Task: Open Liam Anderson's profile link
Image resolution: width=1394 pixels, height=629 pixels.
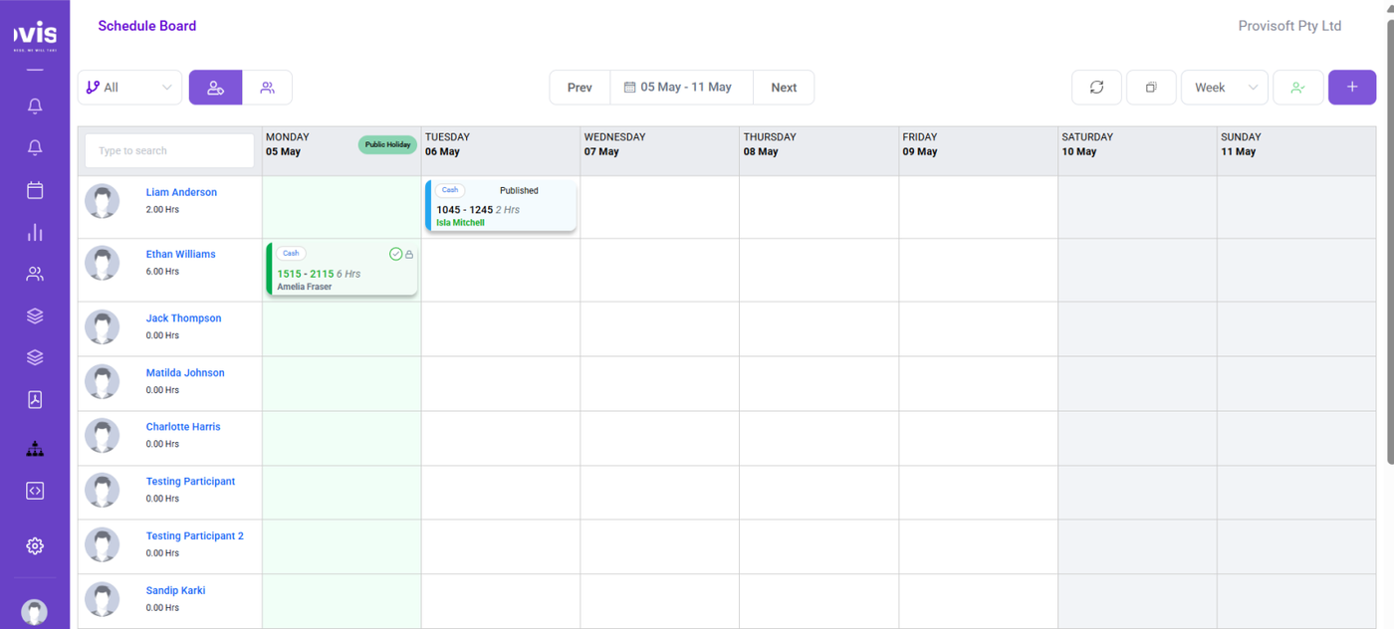Action: tap(181, 192)
